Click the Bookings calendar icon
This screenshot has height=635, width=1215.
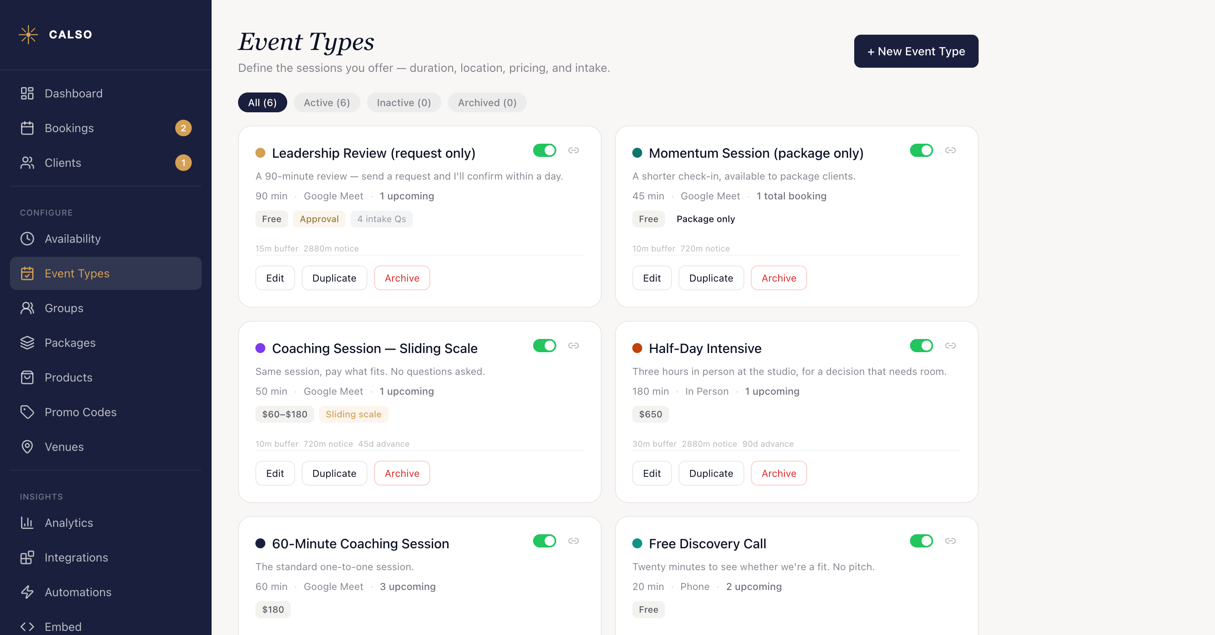coord(27,128)
